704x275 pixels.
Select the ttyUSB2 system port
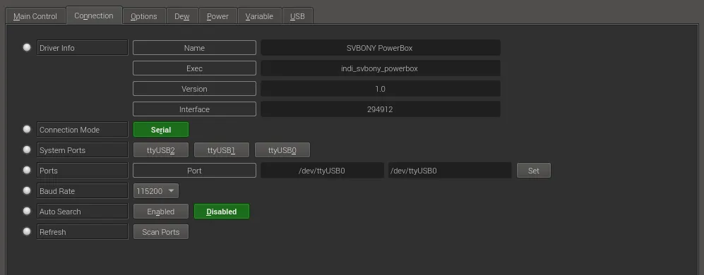161,150
